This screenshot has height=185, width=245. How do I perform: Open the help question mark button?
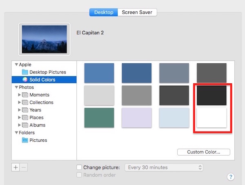[x=230, y=177]
